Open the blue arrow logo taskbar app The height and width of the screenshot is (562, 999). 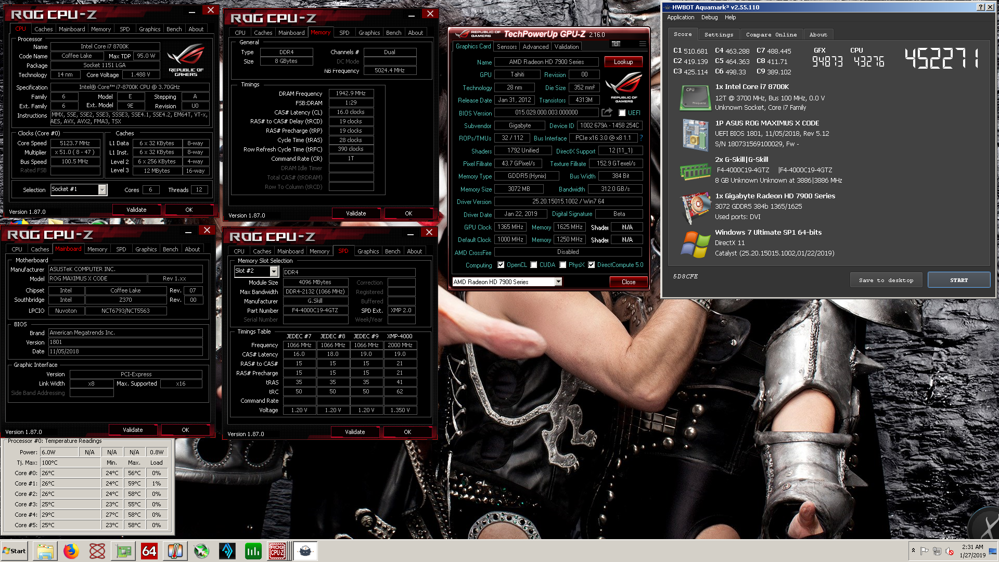227,551
